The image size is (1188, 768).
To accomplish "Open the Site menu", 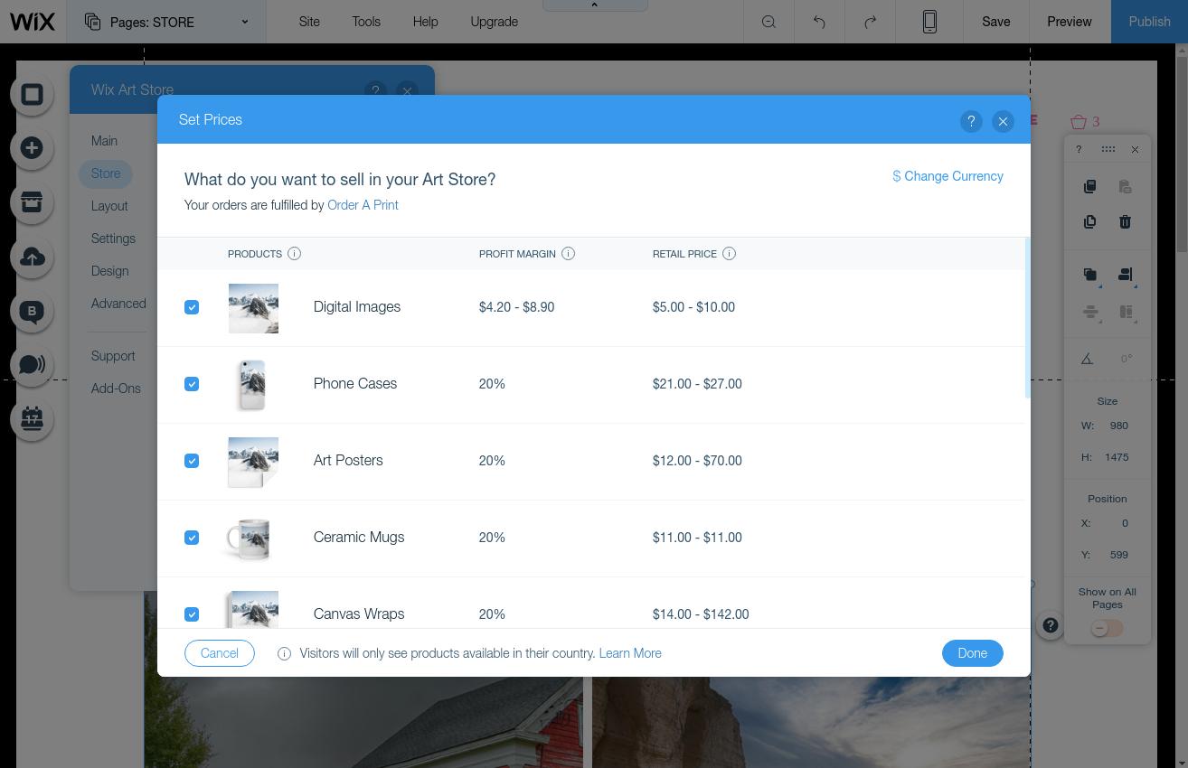I will 309,22.
